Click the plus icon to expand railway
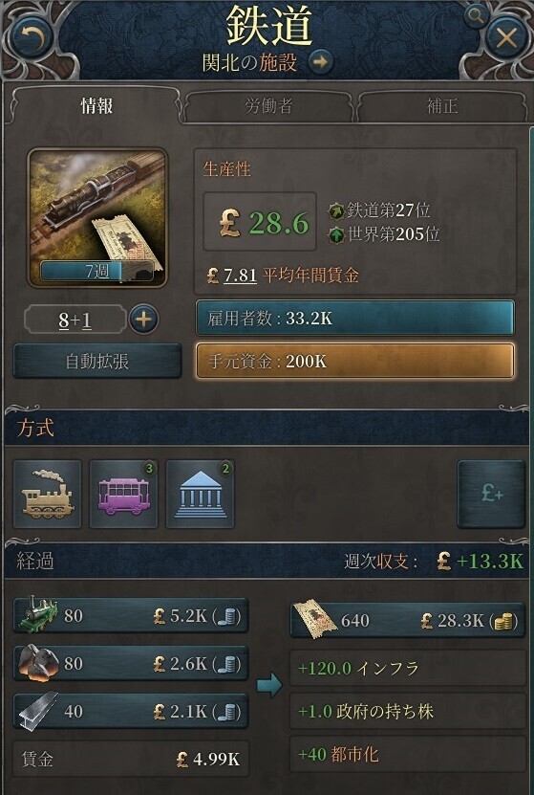Screen dimensions: 534x795 click(143, 320)
